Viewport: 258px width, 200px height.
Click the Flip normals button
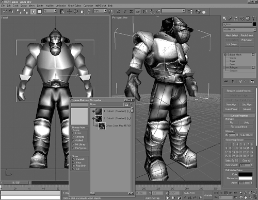point(232,122)
